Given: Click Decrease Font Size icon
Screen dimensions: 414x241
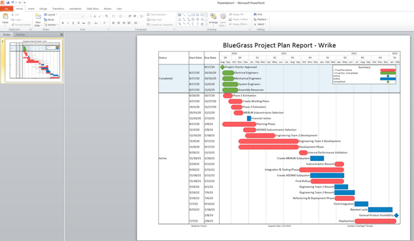Looking at the screenshot, I should pos(99,17).
